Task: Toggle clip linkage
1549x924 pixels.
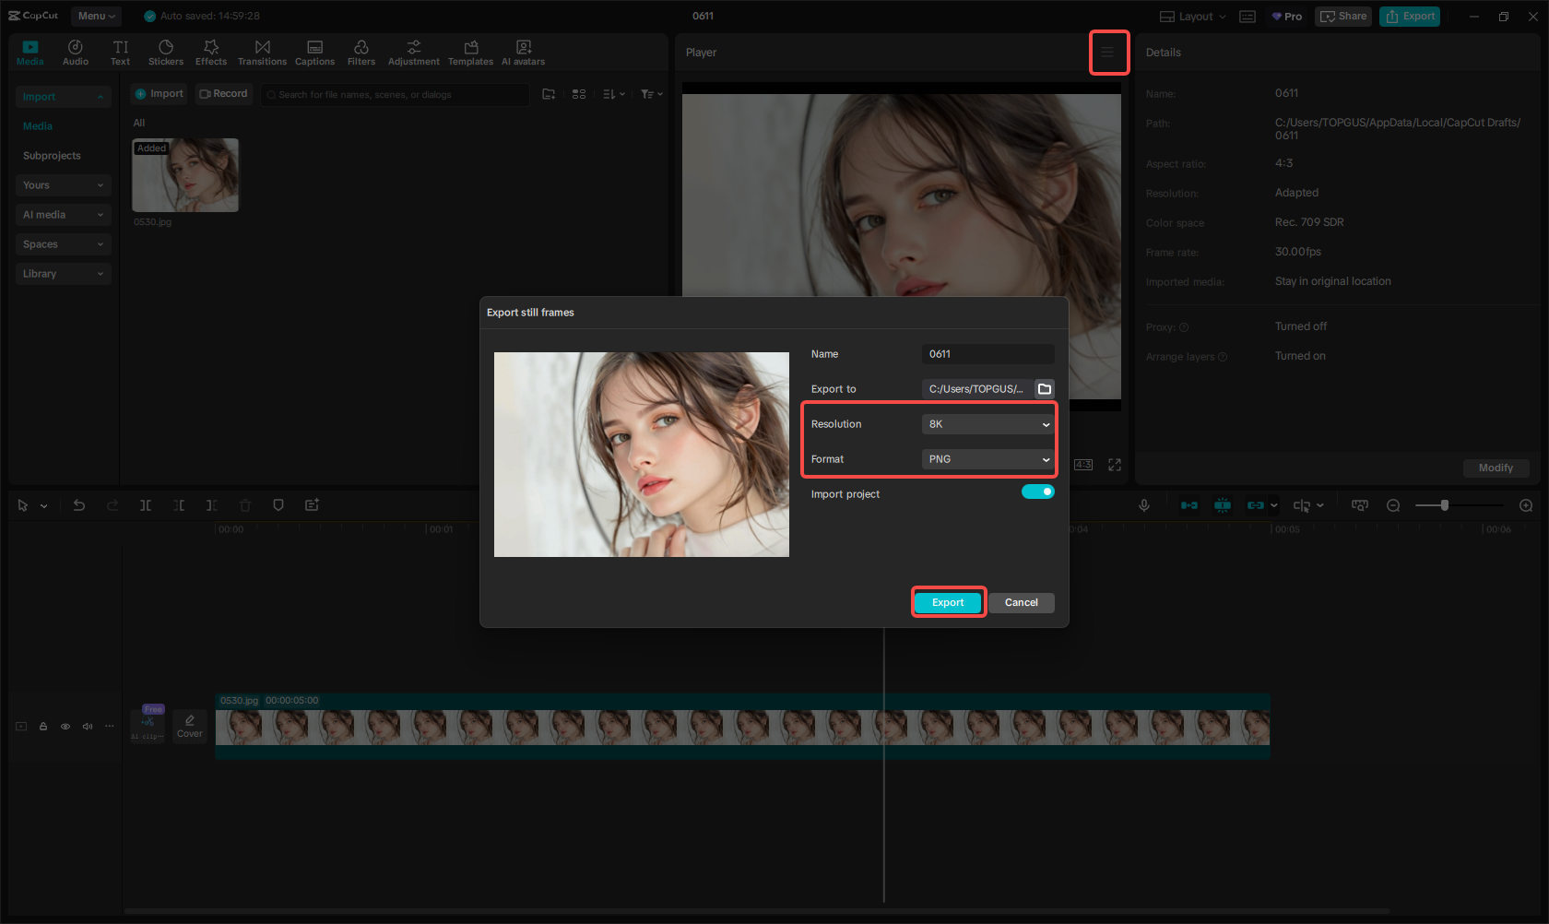Action: (1256, 505)
